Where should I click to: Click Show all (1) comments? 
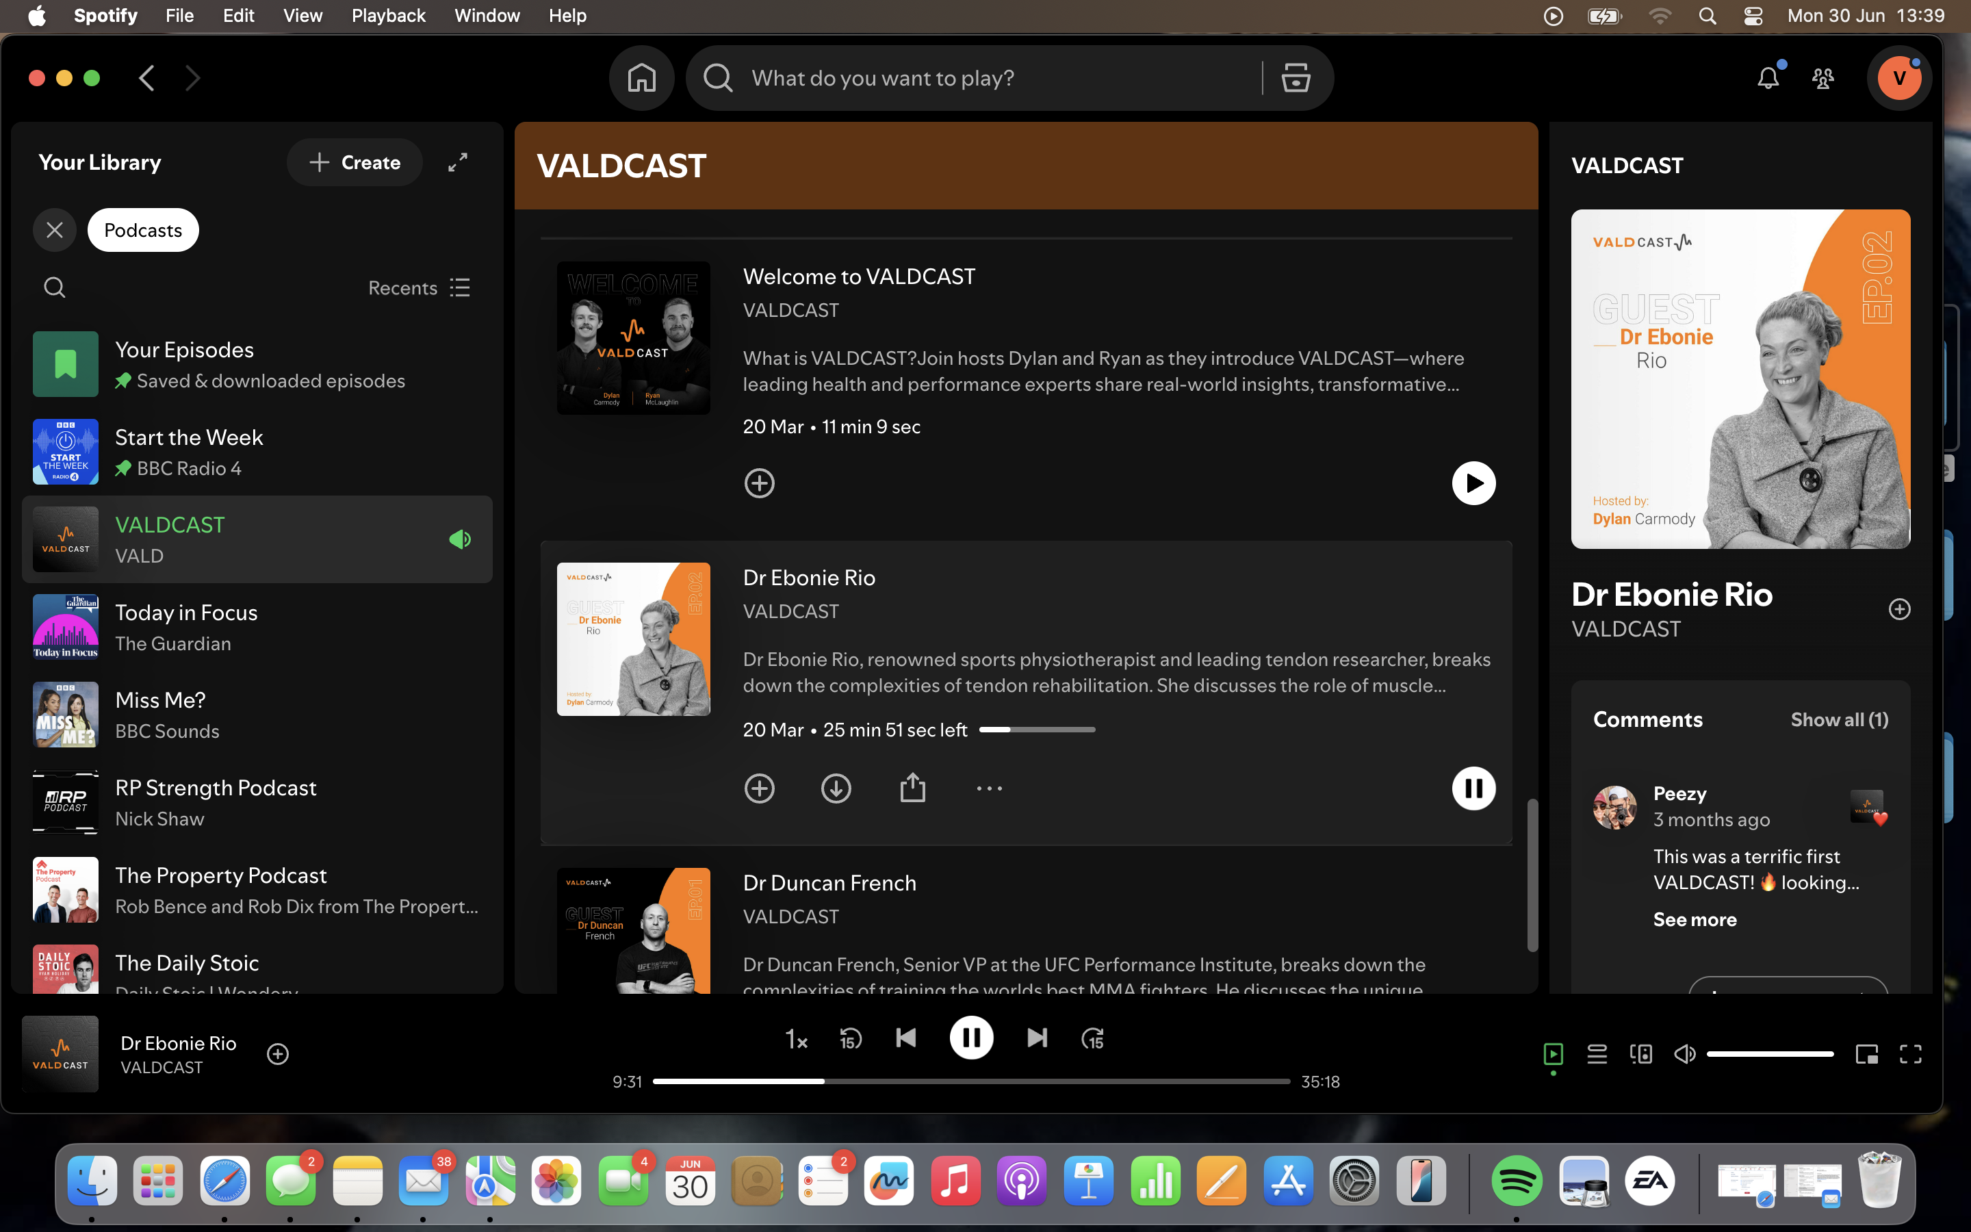[1839, 719]
